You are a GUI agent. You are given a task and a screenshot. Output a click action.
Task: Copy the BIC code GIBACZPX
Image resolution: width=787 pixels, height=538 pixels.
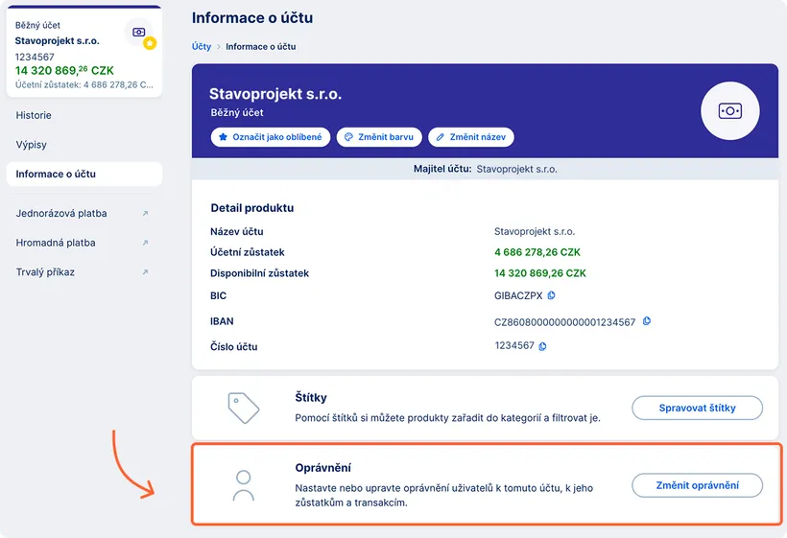pos(552,296)
